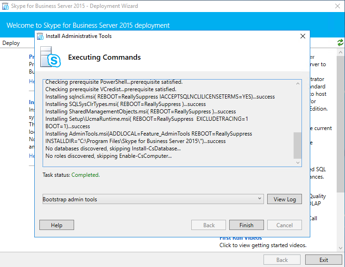Click the disabled Back button in the dialog

tap(208, 225)
